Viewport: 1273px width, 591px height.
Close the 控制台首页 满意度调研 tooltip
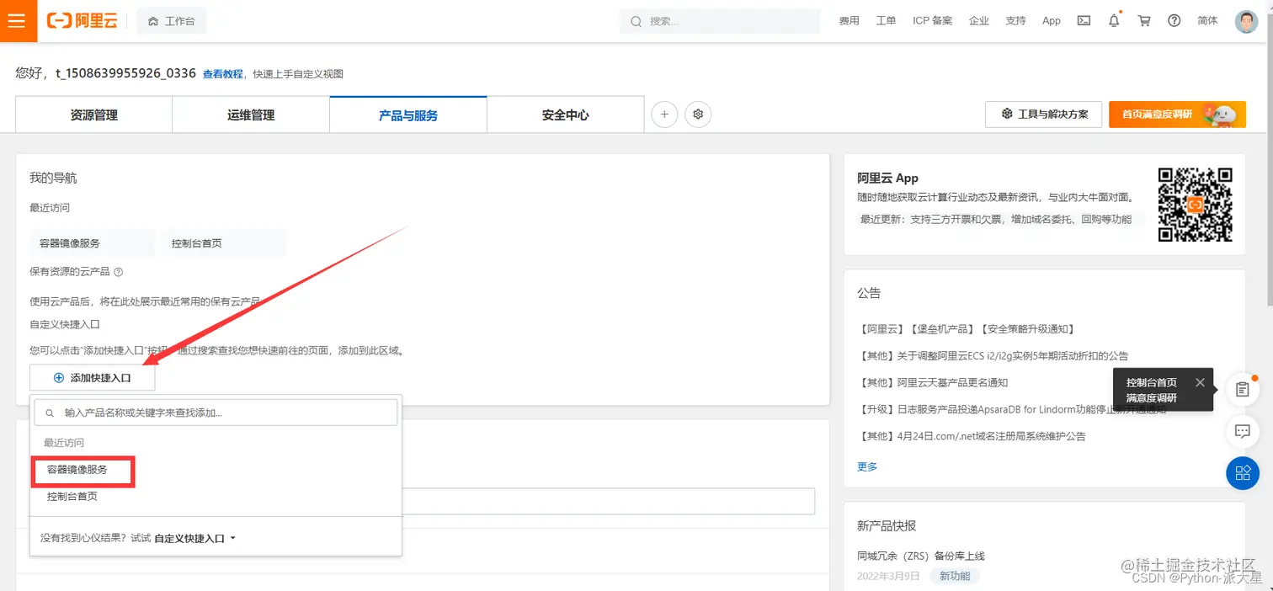(1200, 382)
